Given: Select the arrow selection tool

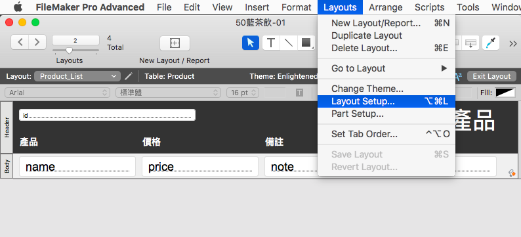Looking at the screenshot, I should (250, 43).
